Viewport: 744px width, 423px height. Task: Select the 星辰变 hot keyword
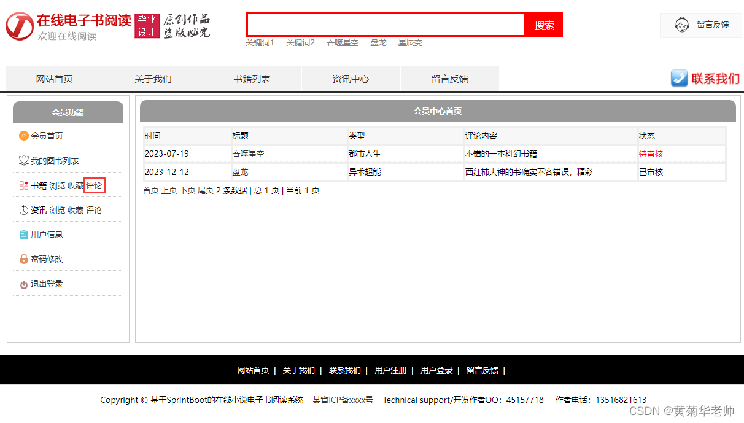(x=410, y=42)
